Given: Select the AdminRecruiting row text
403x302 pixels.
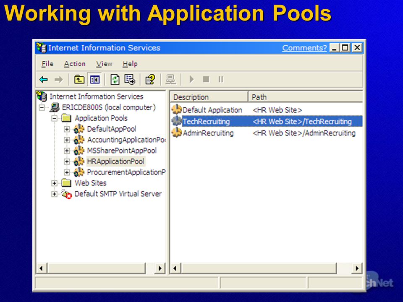Looking at the screenshot, I should [208, 133].
